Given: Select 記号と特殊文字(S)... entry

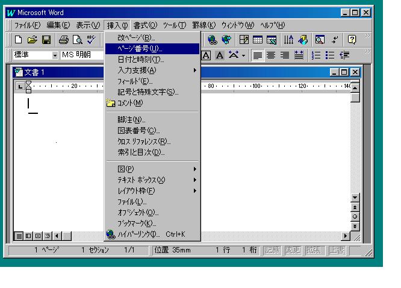Looking at the screenshot, I should [152, 92].
